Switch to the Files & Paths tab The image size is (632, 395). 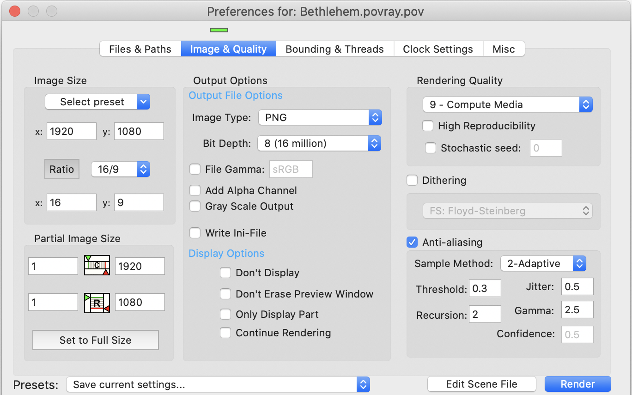(x=140, y=49)
